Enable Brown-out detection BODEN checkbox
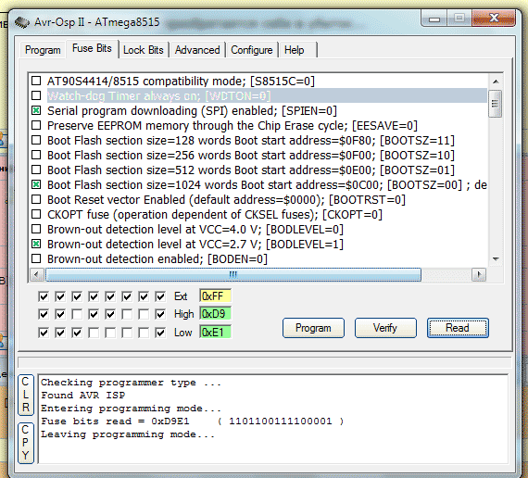 coord(36,258)
